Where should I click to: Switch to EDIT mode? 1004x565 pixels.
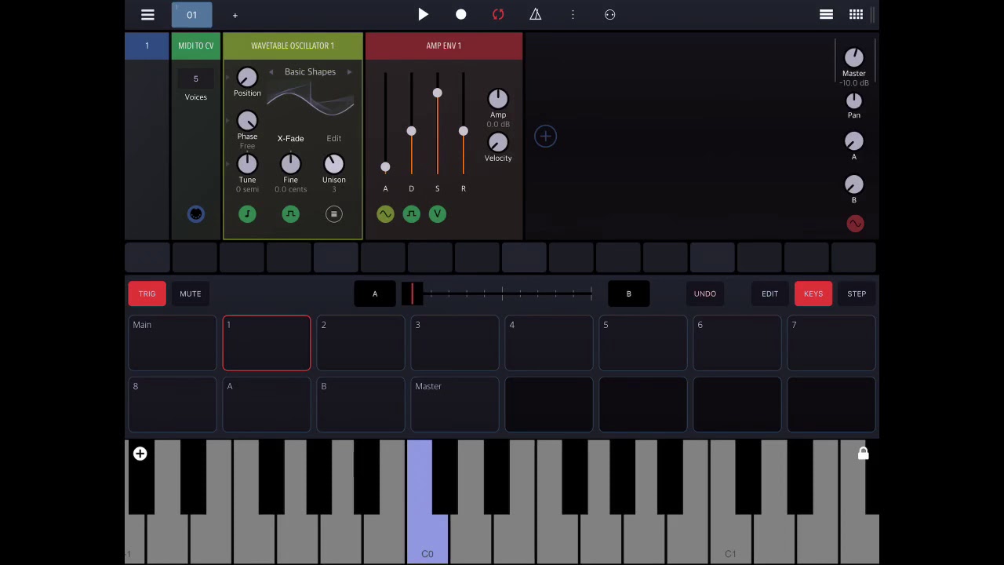click(769, 293)
